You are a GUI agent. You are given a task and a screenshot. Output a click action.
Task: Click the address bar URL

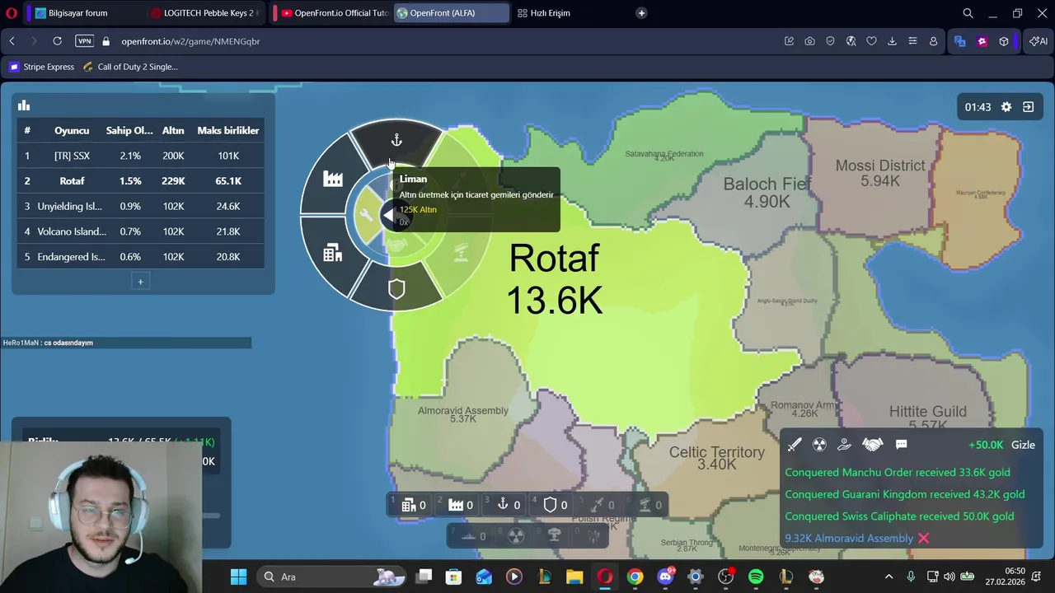pos(190,41)
